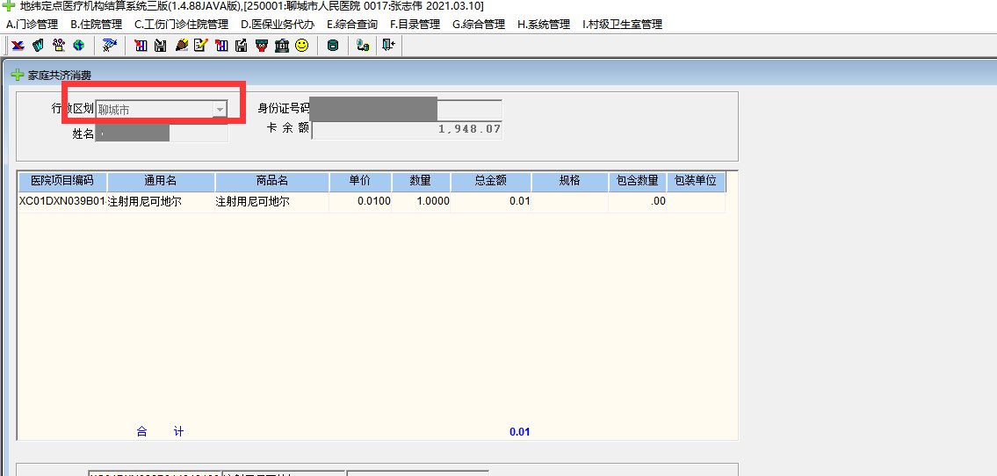The image size is (997, 476).
Task: Click the bank building toolbar icon
Action: 282,45
